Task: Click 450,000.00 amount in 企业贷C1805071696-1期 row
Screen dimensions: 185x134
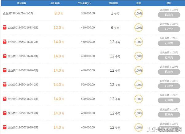Action: point(88,70)
